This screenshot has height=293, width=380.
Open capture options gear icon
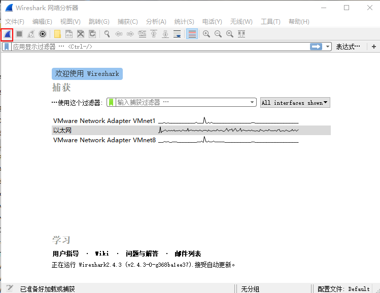tap(43, 34)
